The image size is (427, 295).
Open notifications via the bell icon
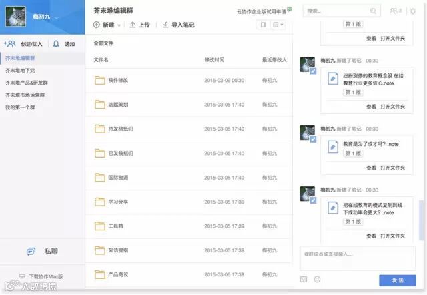(x=56, y=44)
